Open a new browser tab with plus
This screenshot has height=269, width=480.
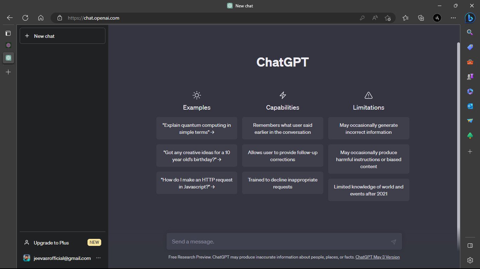pos(8,72)
